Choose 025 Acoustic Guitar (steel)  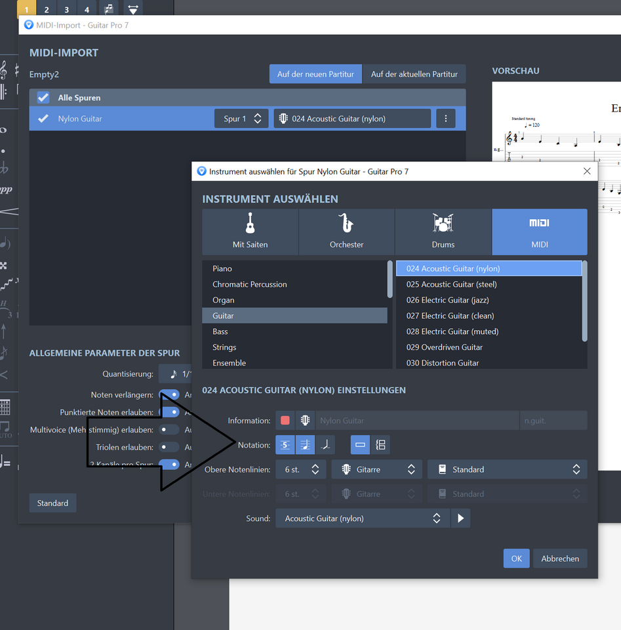pos(489,284)
